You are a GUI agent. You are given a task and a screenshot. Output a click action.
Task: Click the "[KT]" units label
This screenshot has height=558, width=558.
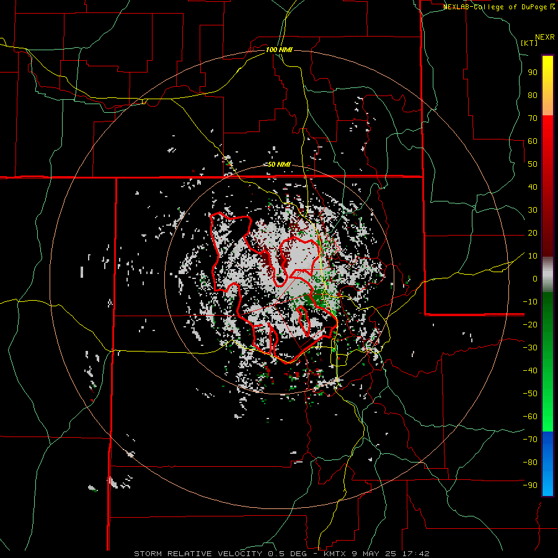pyautogui.click(x=529, y=43)
